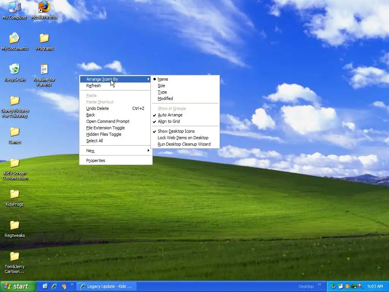Enable Lock Web Items on Desktop

click(185, 138)
